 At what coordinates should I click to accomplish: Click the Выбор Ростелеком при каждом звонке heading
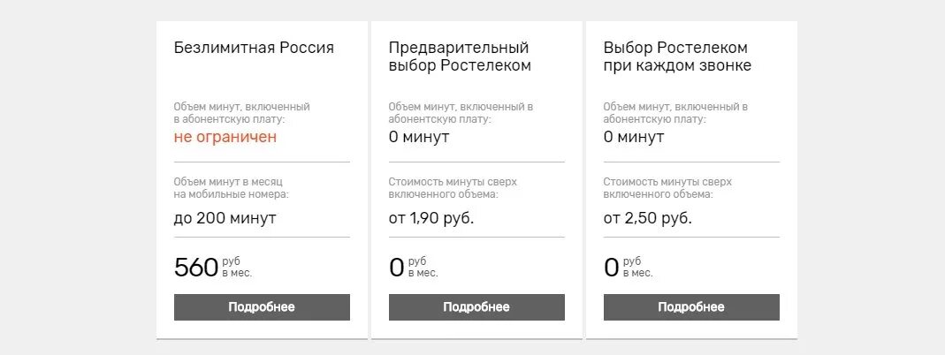[677, 57]
